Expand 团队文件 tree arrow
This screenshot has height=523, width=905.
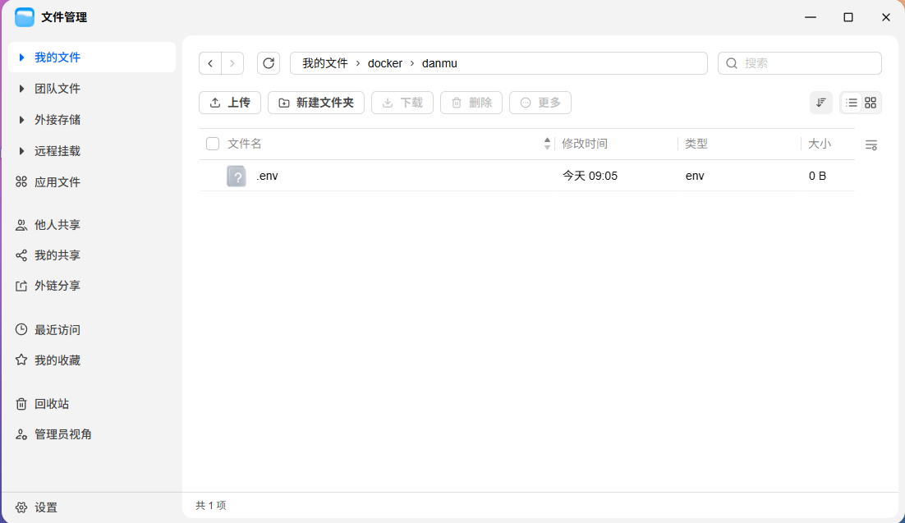(x=21, y=89)
